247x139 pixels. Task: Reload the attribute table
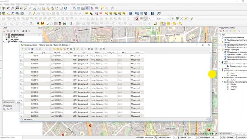pos(32,49)
